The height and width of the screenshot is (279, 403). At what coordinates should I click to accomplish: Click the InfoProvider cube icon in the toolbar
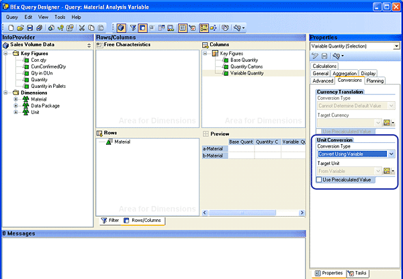point(121,27)
